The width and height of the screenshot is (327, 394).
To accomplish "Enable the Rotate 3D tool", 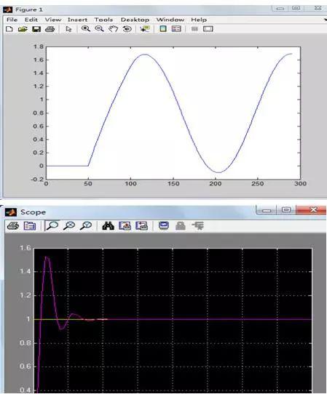I will point(127,29).
